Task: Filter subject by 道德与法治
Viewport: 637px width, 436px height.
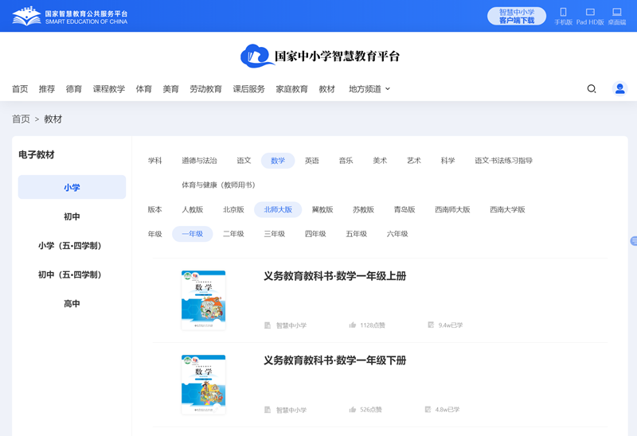Action: (x=199, y=161)
